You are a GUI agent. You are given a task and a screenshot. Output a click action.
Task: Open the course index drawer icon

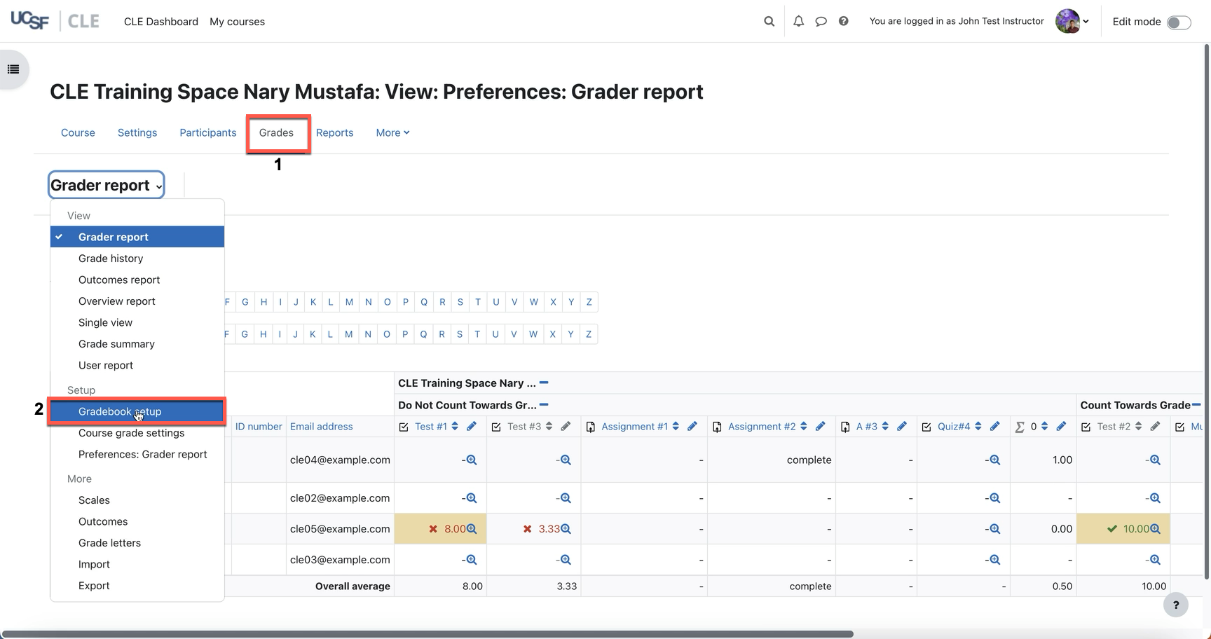13,69
